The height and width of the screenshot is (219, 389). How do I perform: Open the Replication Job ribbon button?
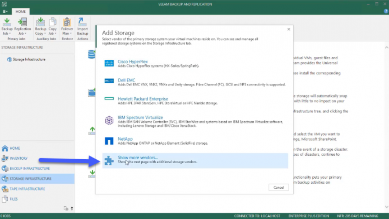(x=22, y=26)
